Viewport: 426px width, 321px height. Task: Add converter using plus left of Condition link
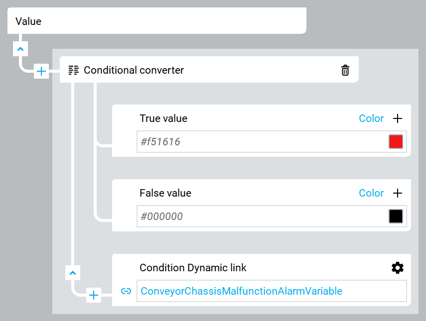coord(94,296)
